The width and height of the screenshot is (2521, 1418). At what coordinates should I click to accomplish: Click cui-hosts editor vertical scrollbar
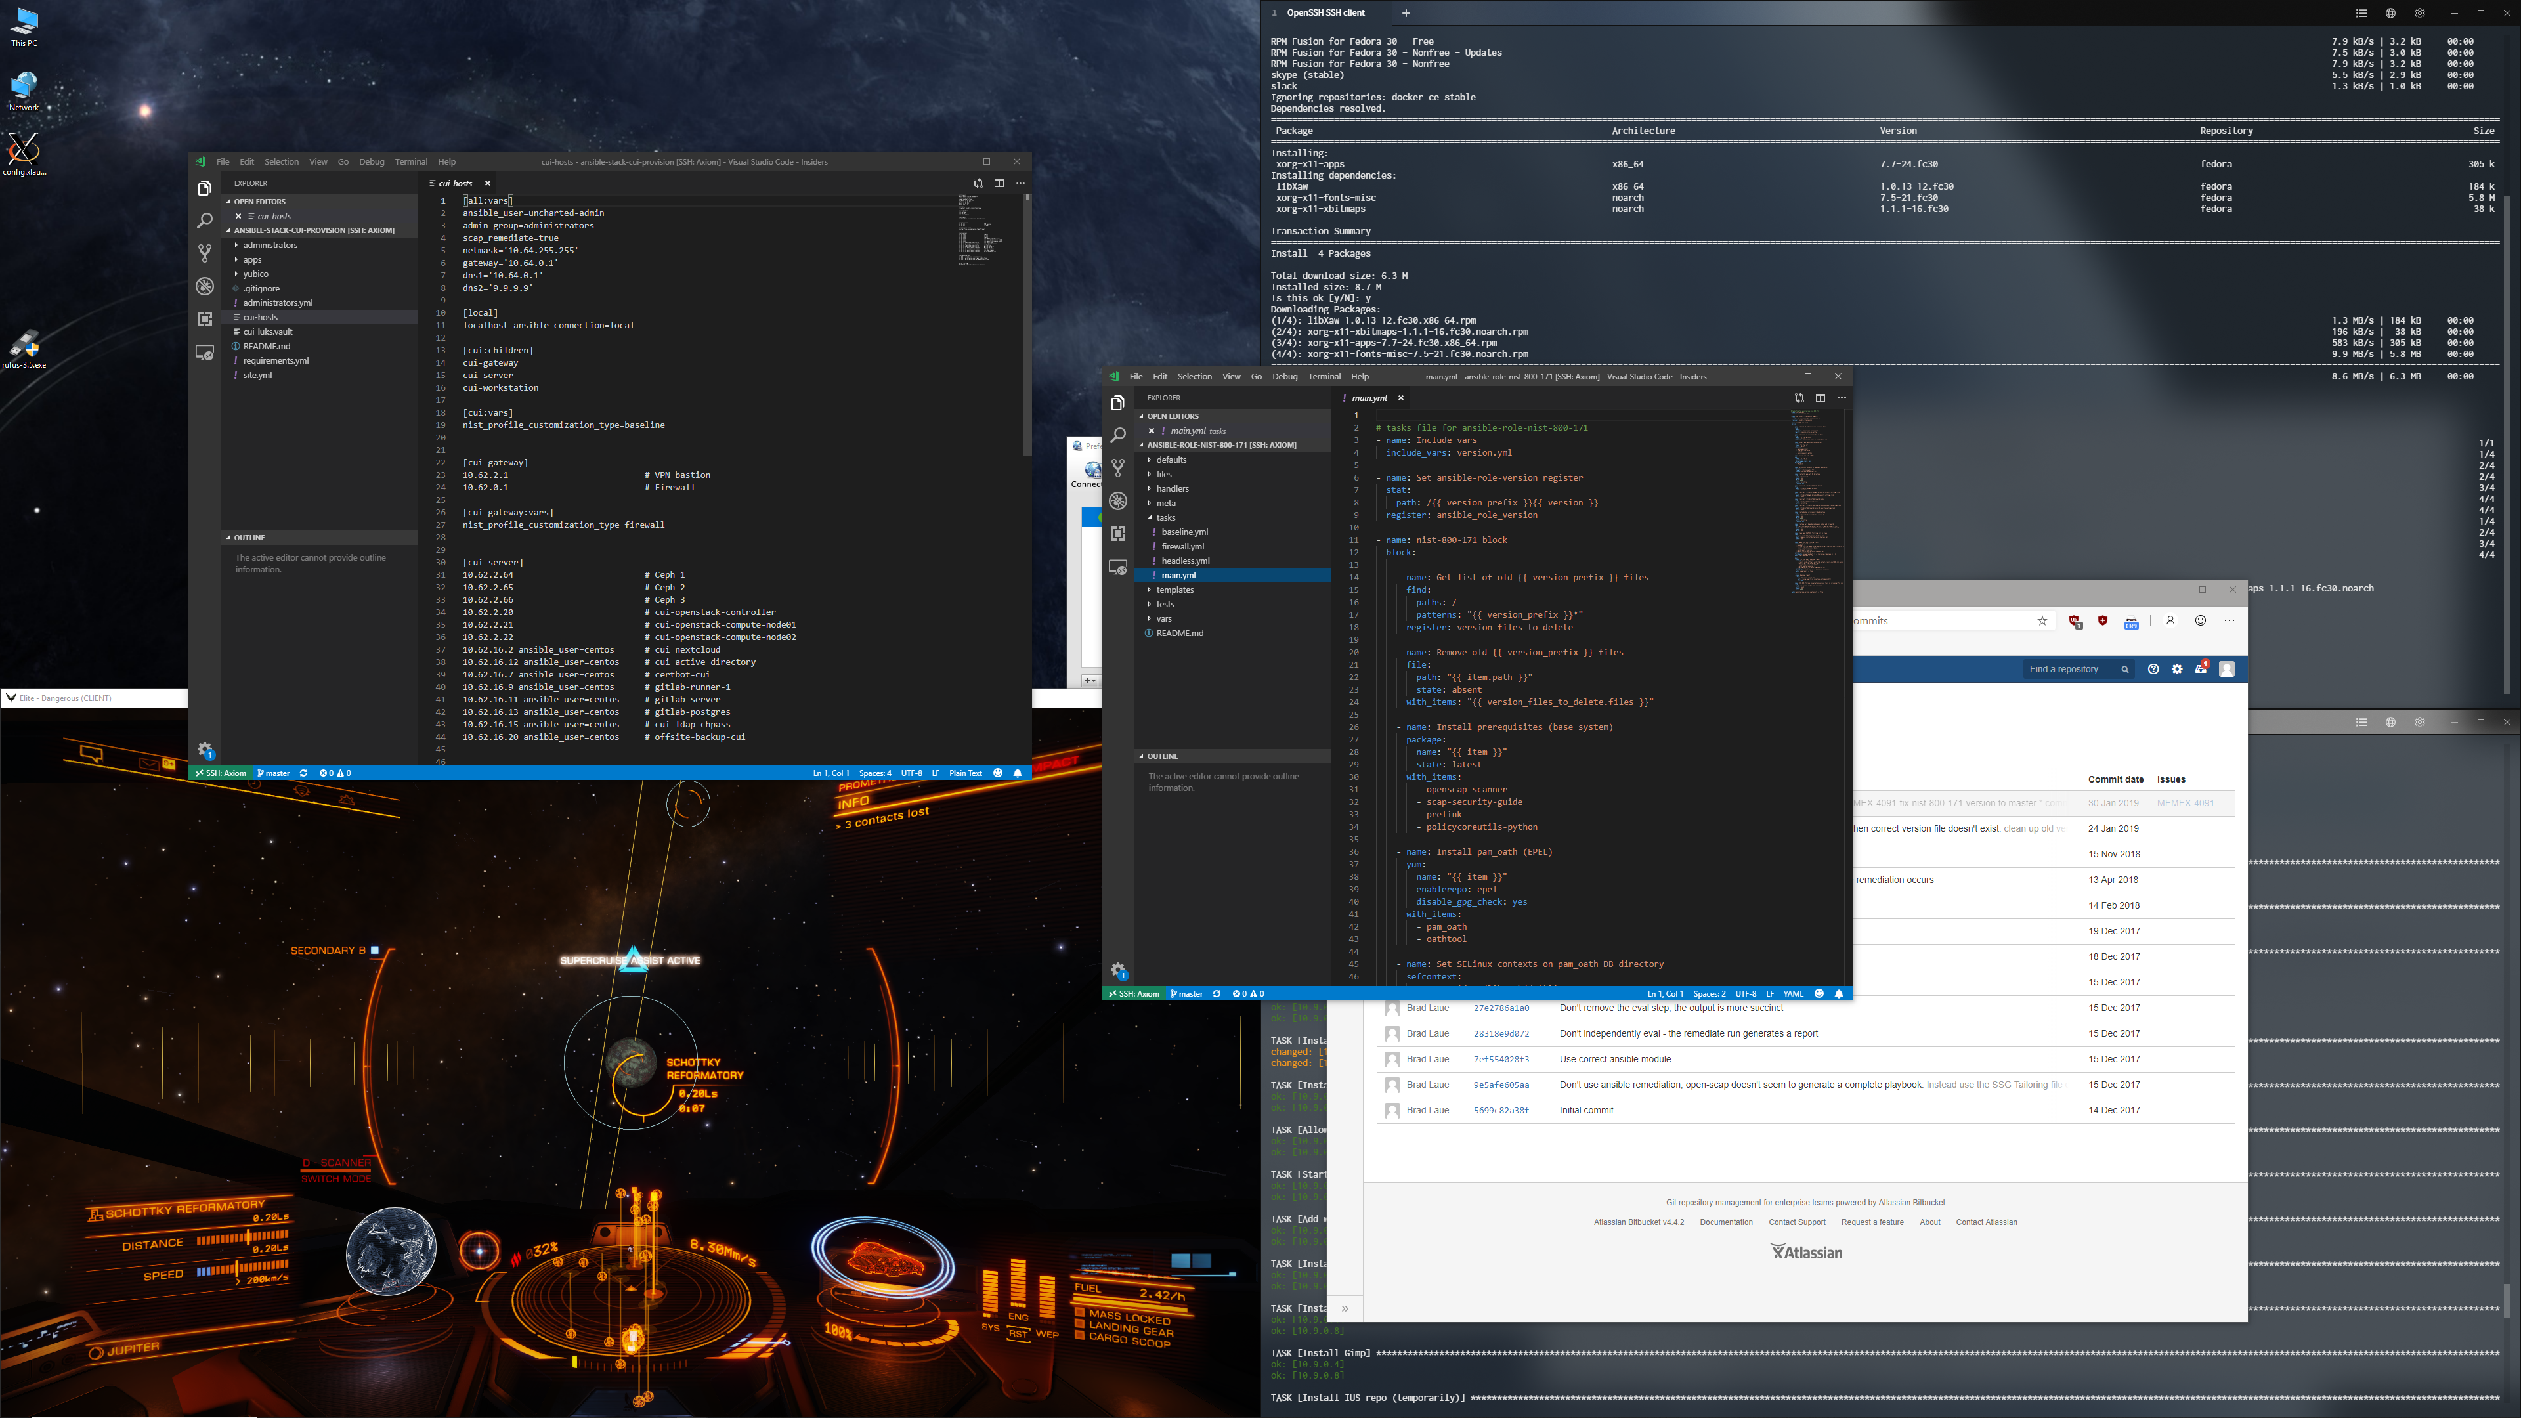tap(1027, 326)
